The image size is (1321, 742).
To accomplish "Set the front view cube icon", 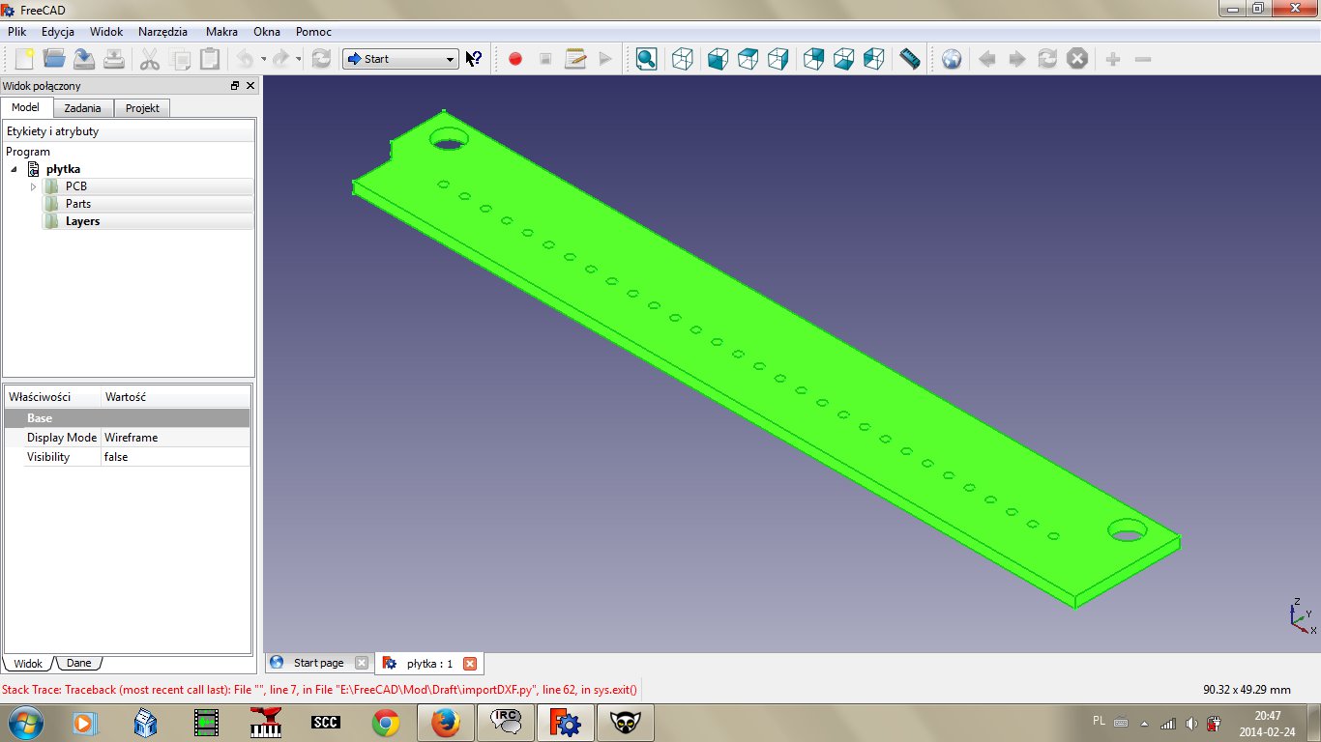I will point(718,59).
